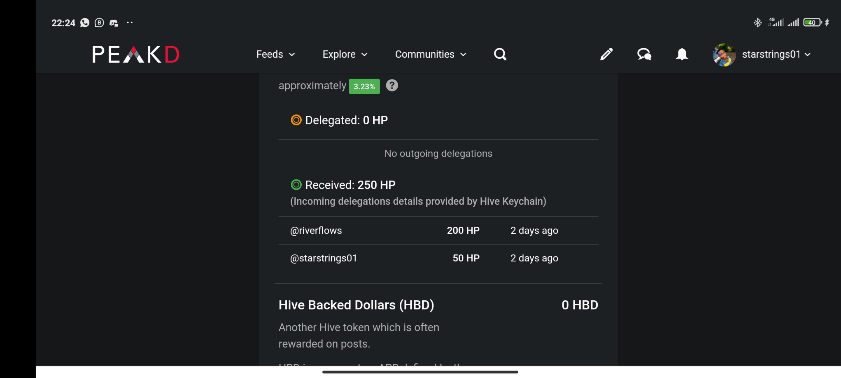Click the starstrings01 profile avatar
841x378 pixels.
pos(724,55)
